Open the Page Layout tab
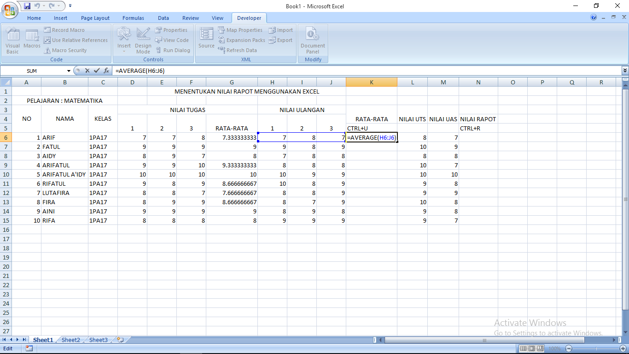The width and height of the screenshot is (629, 354). (x=95, y=18)
